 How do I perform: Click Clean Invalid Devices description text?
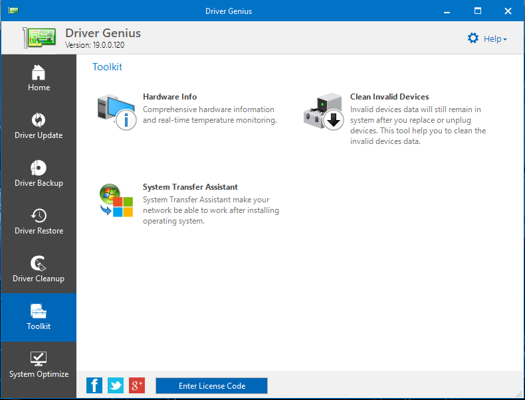[x=418, y=125]
